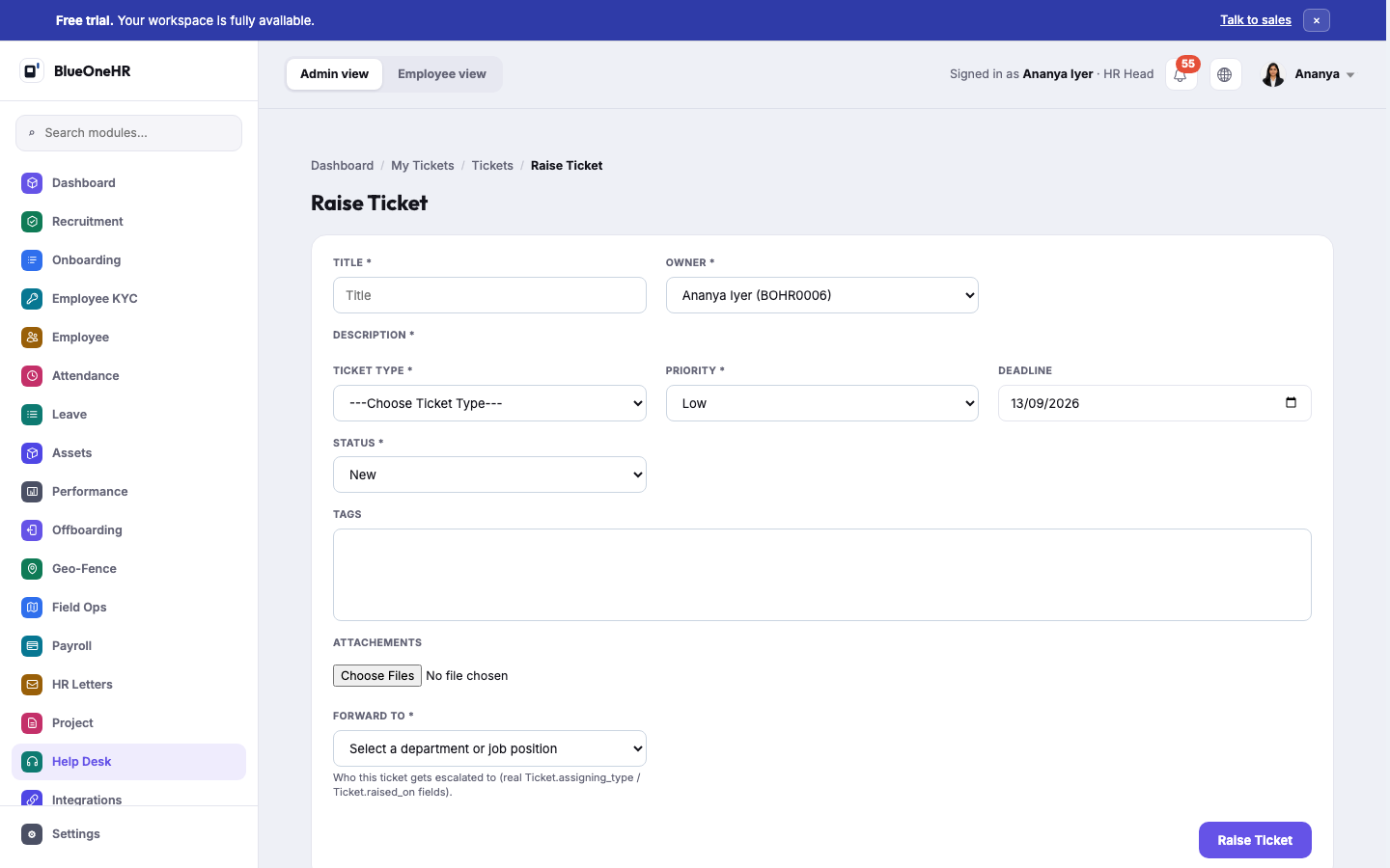Expand the Ananya user menu caret
The height and width of the screenshot is (868, 1390).
click(x=1350, y=75)
